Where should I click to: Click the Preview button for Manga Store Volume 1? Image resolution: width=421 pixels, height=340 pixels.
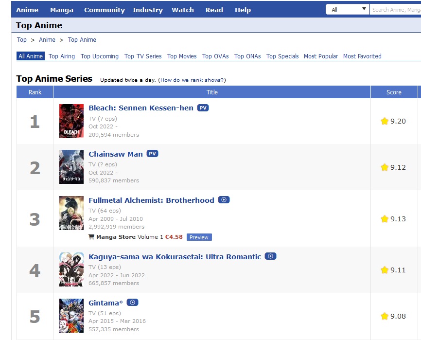(199, 237)
